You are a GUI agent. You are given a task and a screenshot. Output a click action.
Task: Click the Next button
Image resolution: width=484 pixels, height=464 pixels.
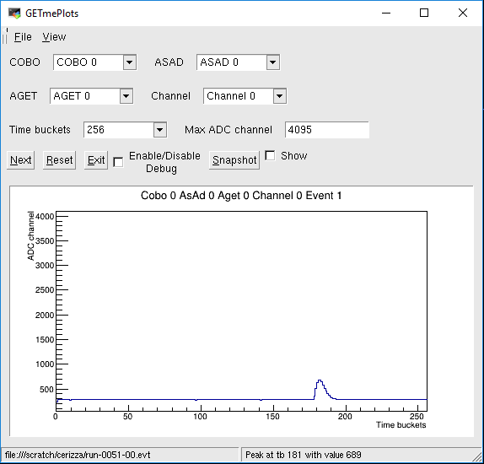pyautogui.click(x=21, y=160)
